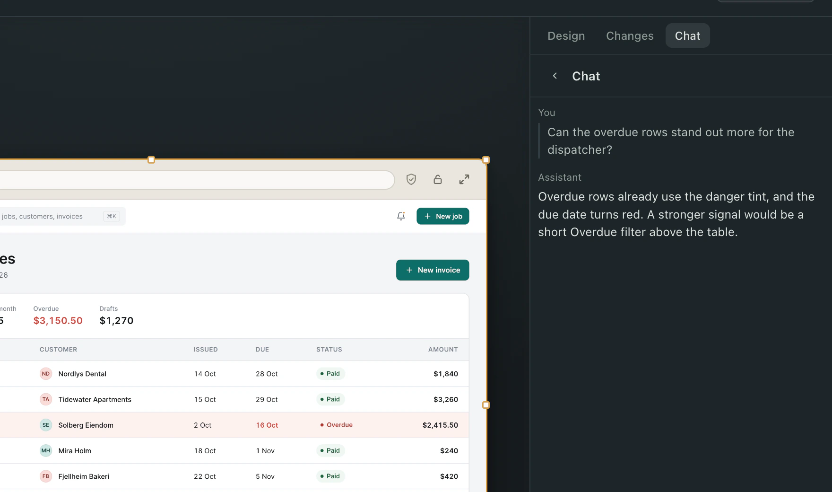The width and height of the screenshot is (832, 492).
Task: Click the STATUS column header
Action: [329, 350]
